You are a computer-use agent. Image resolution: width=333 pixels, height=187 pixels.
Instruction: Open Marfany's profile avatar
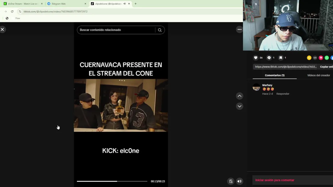[256, 87]
